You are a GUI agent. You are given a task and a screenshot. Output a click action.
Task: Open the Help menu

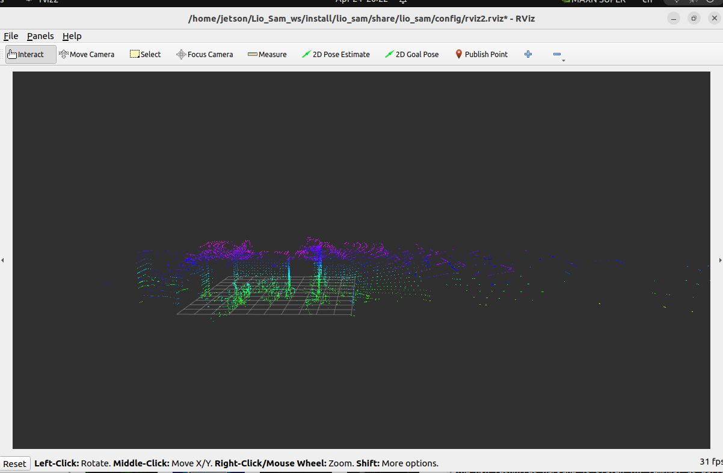click(x=72, y=36)
